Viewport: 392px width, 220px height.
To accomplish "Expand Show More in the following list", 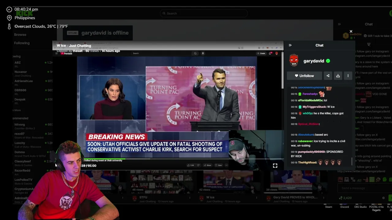I will (x=17, y=110).
